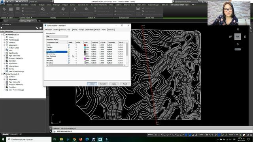This screenshot has width=253, height=142.
Task: Expand the Point Groups tree node
Action: point(4,40)
